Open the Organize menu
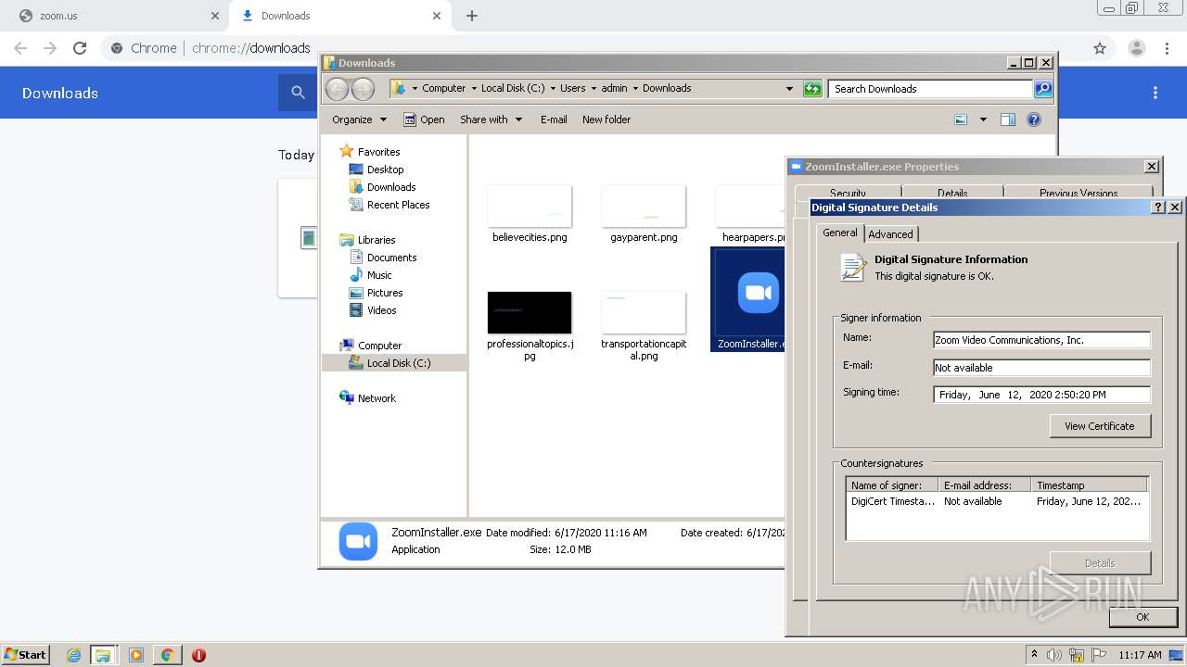This screenshot has height=667, width=1187. (x=359, y=120)
